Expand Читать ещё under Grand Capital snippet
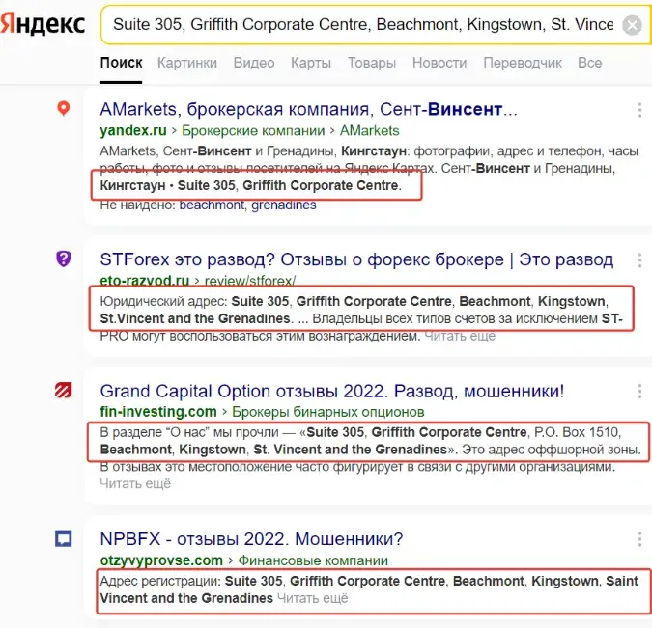The width and height of the screenshot is (652, 628). click(135, 483)
